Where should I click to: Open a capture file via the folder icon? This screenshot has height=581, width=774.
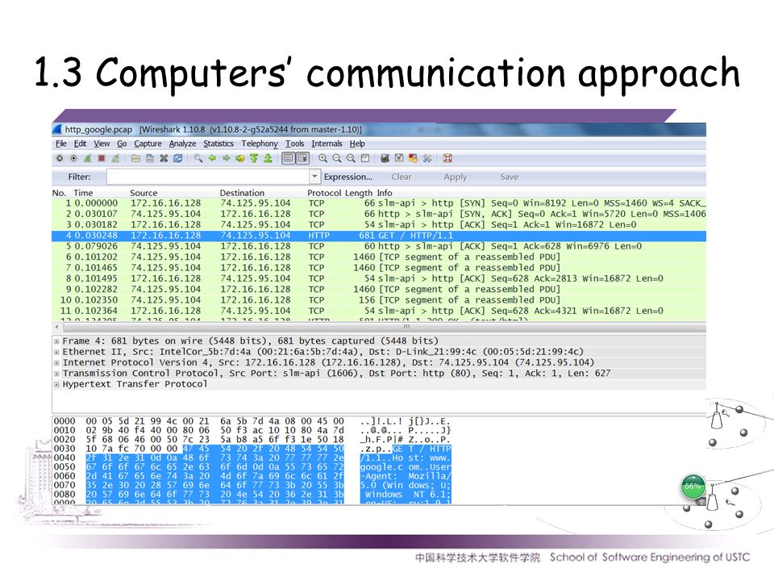tap(135, 158)
